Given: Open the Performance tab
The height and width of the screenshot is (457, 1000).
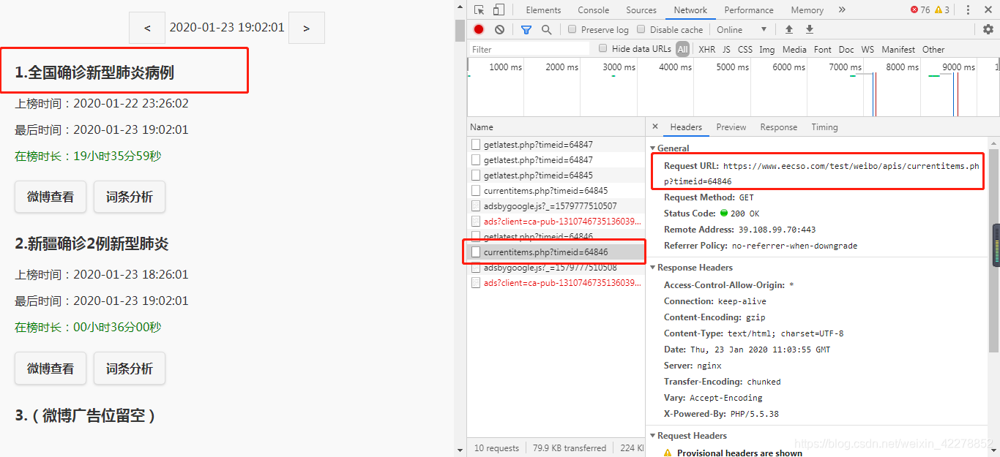Looking at the screenshot, I should click(749, 10).
